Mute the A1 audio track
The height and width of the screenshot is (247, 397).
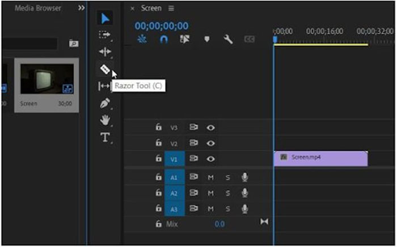[x=210, y=177]
